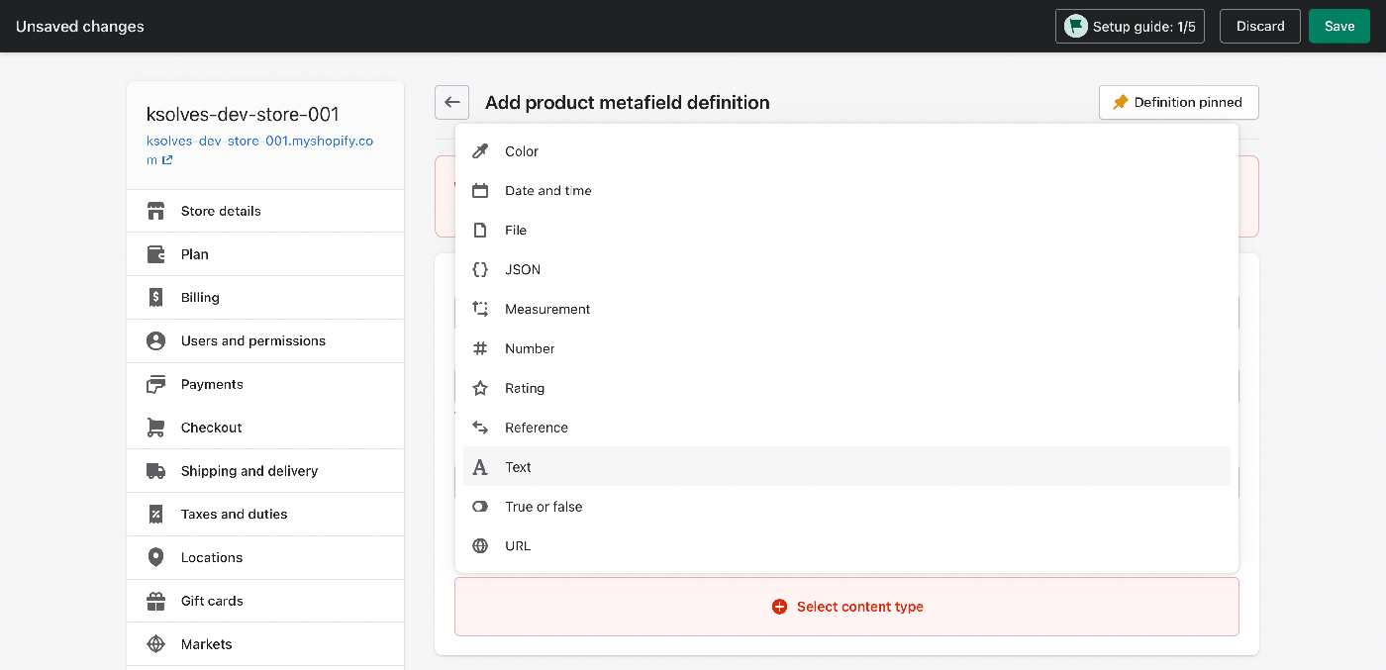The width and height of the screenshot is (1386, 670).
Task: Open Payments settings
Action: click(x=265, y=384)
